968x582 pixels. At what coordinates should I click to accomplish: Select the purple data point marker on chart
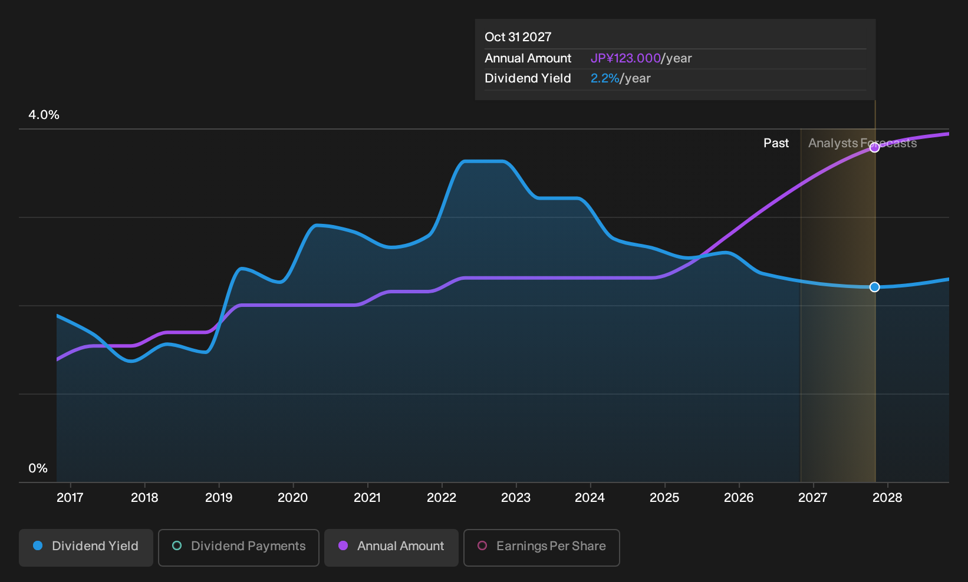(x=875, y=148)
